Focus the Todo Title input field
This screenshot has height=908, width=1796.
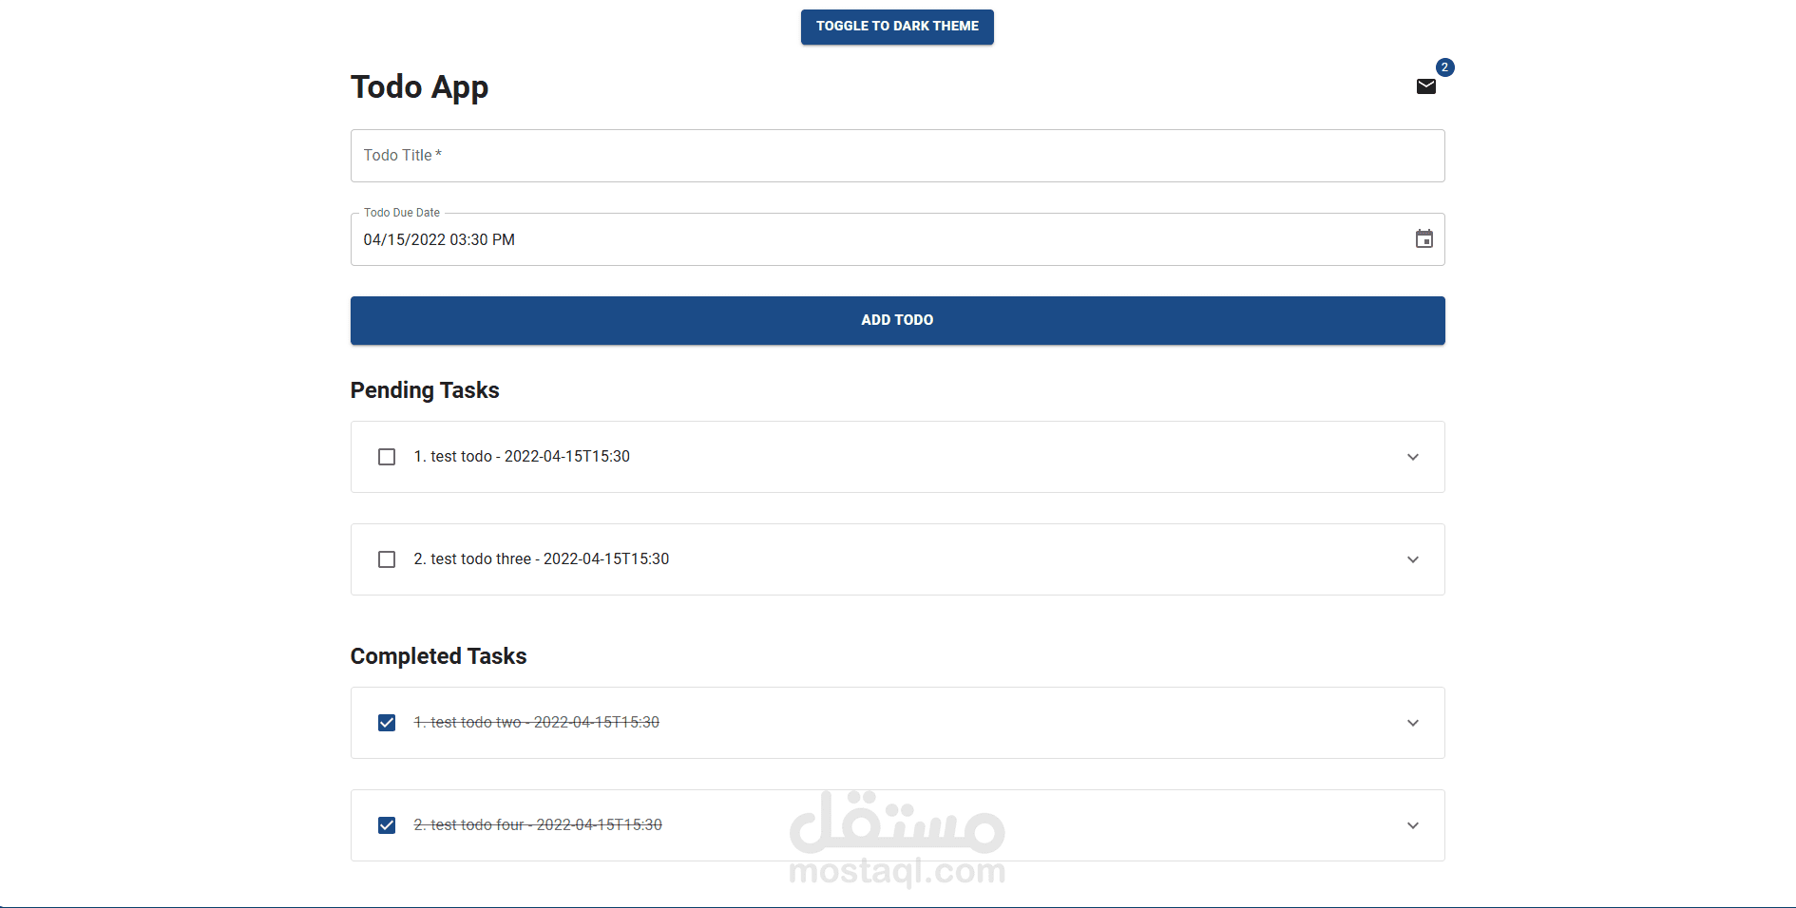897,156
